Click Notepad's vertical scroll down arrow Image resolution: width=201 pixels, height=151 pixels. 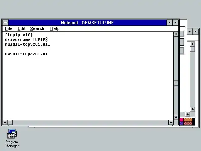point(176,117)
